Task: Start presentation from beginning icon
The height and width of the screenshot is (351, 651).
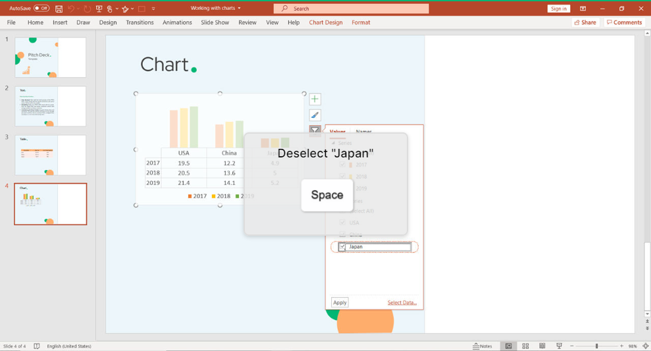Action: point(99,9)
